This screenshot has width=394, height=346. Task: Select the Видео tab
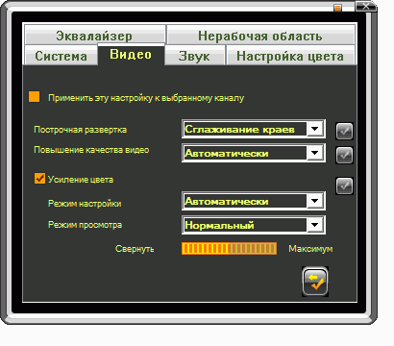tap(131, 54)
